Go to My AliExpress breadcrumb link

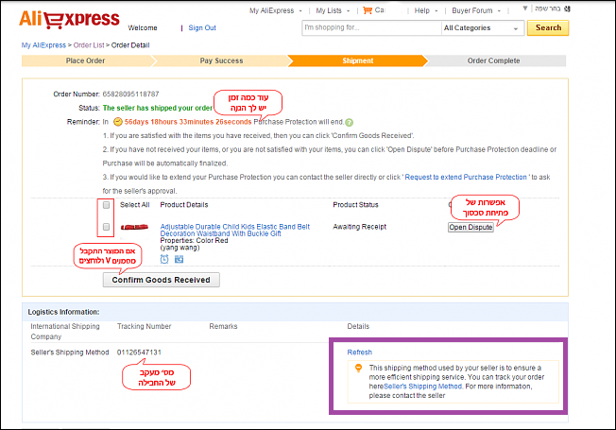43,45
